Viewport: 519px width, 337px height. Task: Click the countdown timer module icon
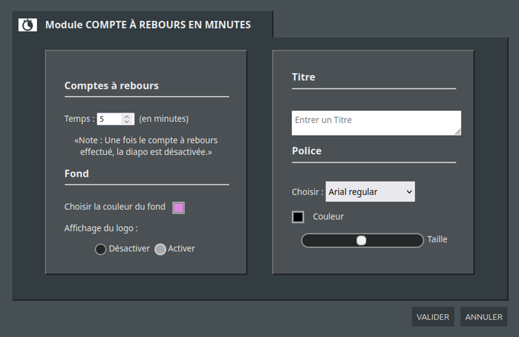tap(27, 25)
